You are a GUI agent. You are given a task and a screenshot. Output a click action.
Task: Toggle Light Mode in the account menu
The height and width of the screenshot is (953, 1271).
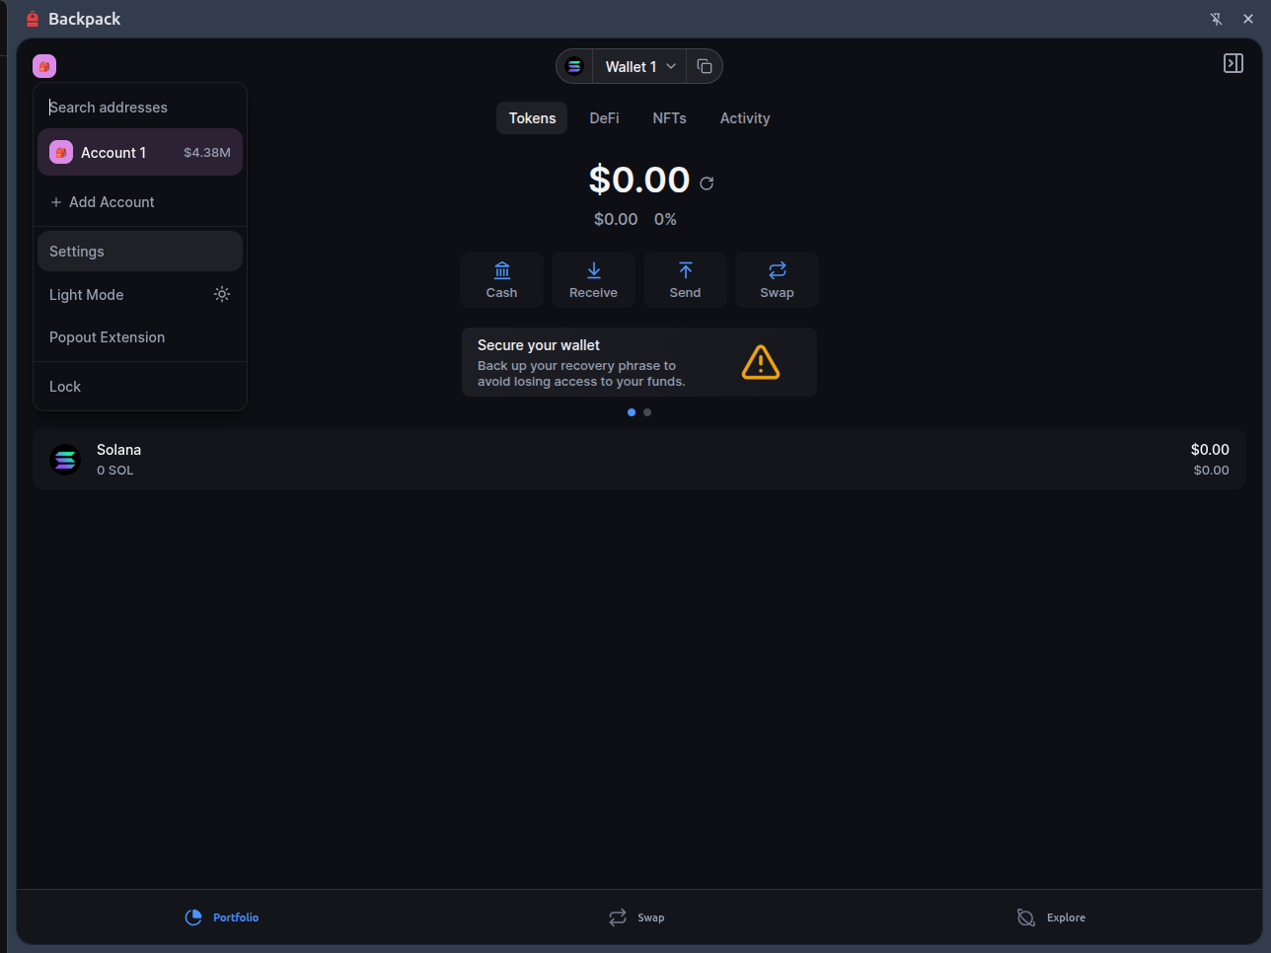140,295
